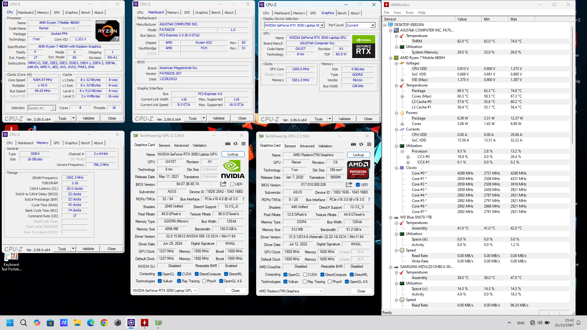587x330 pixels.
Task: Click Tools button in the top-left CPU-Z window
Action: coord(62,118)
